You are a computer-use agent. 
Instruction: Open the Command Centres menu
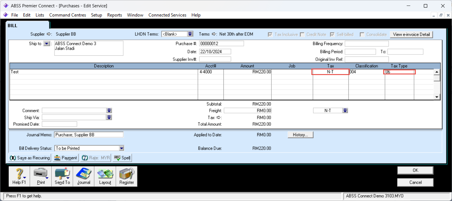[67, 15]
